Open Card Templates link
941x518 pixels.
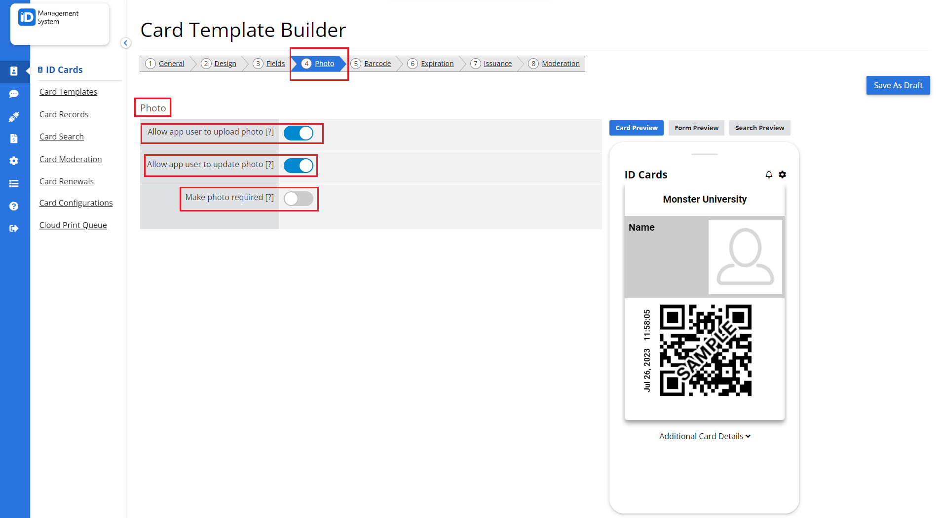tap(68, 92)
